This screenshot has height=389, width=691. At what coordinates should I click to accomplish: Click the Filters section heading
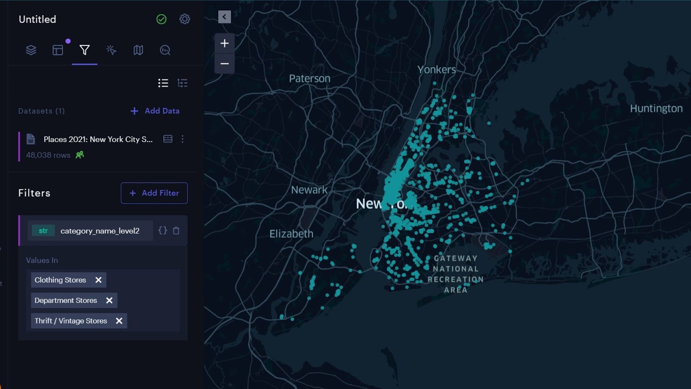coord(35,193)
